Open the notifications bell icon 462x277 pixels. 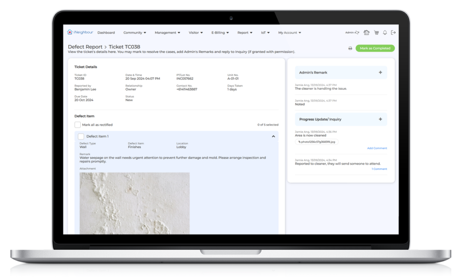(385, 32)
